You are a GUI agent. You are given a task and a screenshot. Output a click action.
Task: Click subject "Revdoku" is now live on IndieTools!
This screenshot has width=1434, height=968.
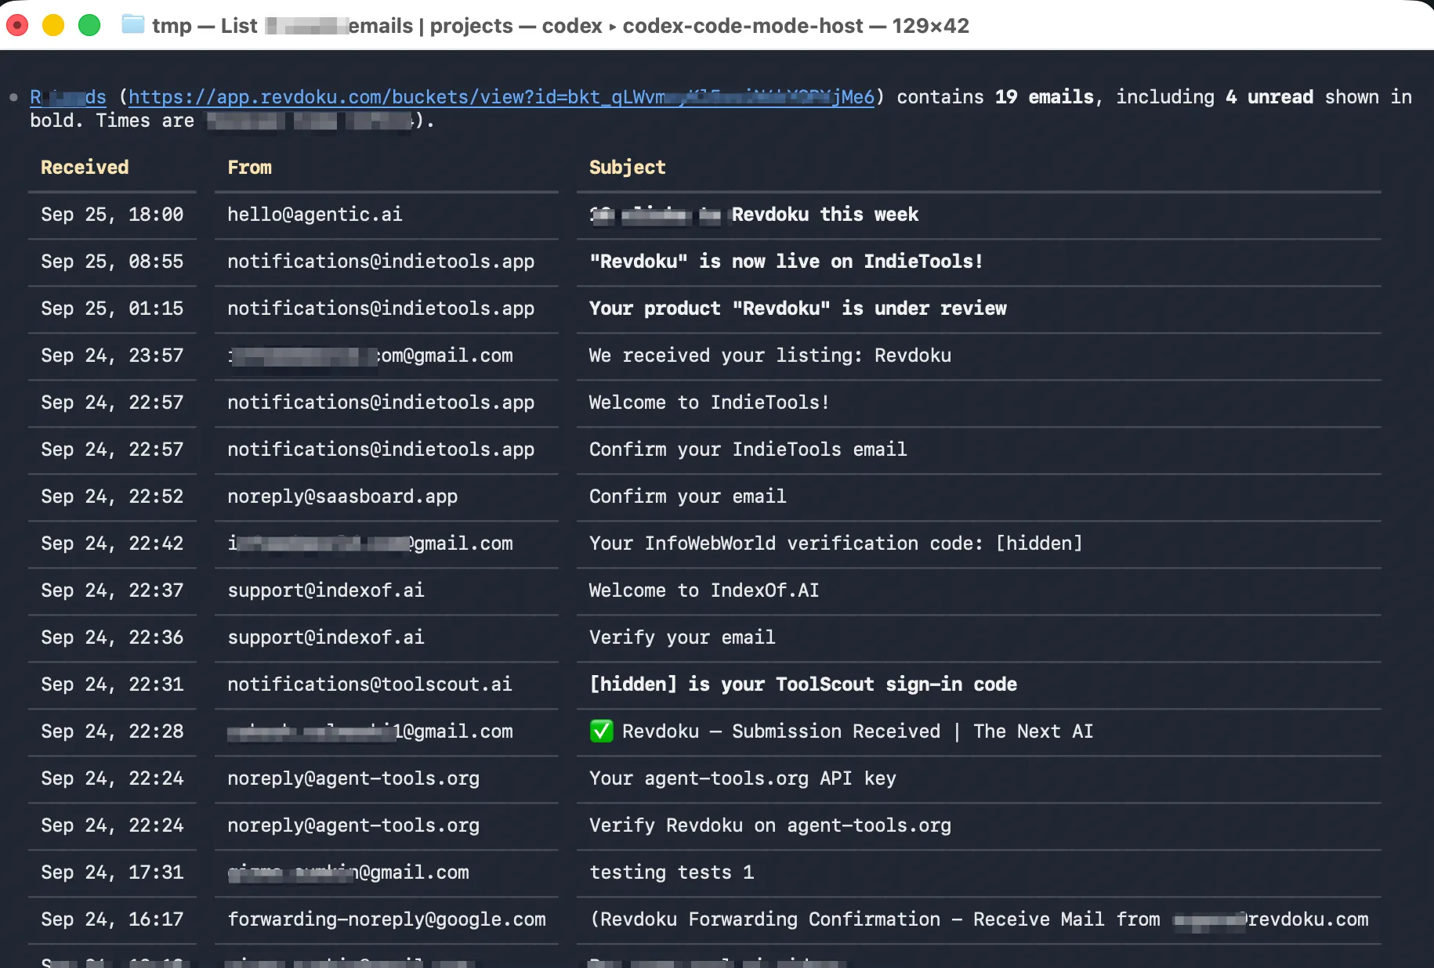(x=786, y=262)
